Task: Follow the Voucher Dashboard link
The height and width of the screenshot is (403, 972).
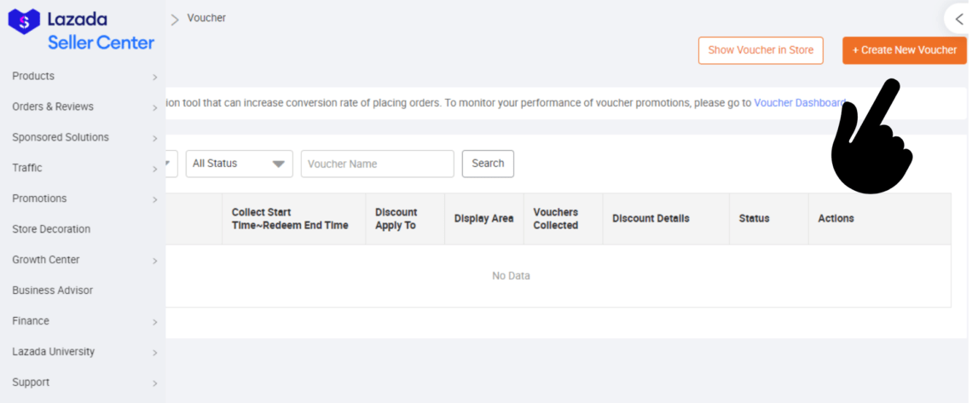Action: [799, 103]
